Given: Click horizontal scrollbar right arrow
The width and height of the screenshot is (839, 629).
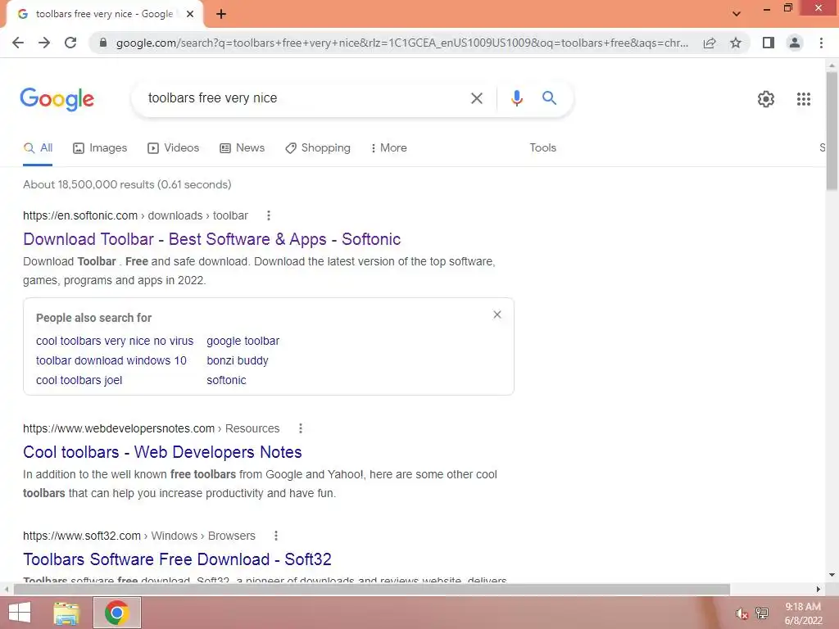Looking at the screenshot, I should [819, 590].
